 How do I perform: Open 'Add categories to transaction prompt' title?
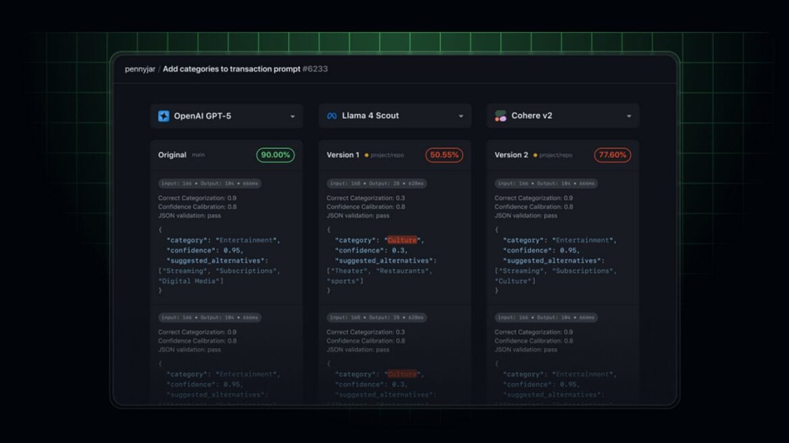[x=232, y=69]
